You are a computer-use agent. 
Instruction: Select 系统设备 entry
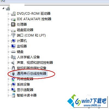23,84
